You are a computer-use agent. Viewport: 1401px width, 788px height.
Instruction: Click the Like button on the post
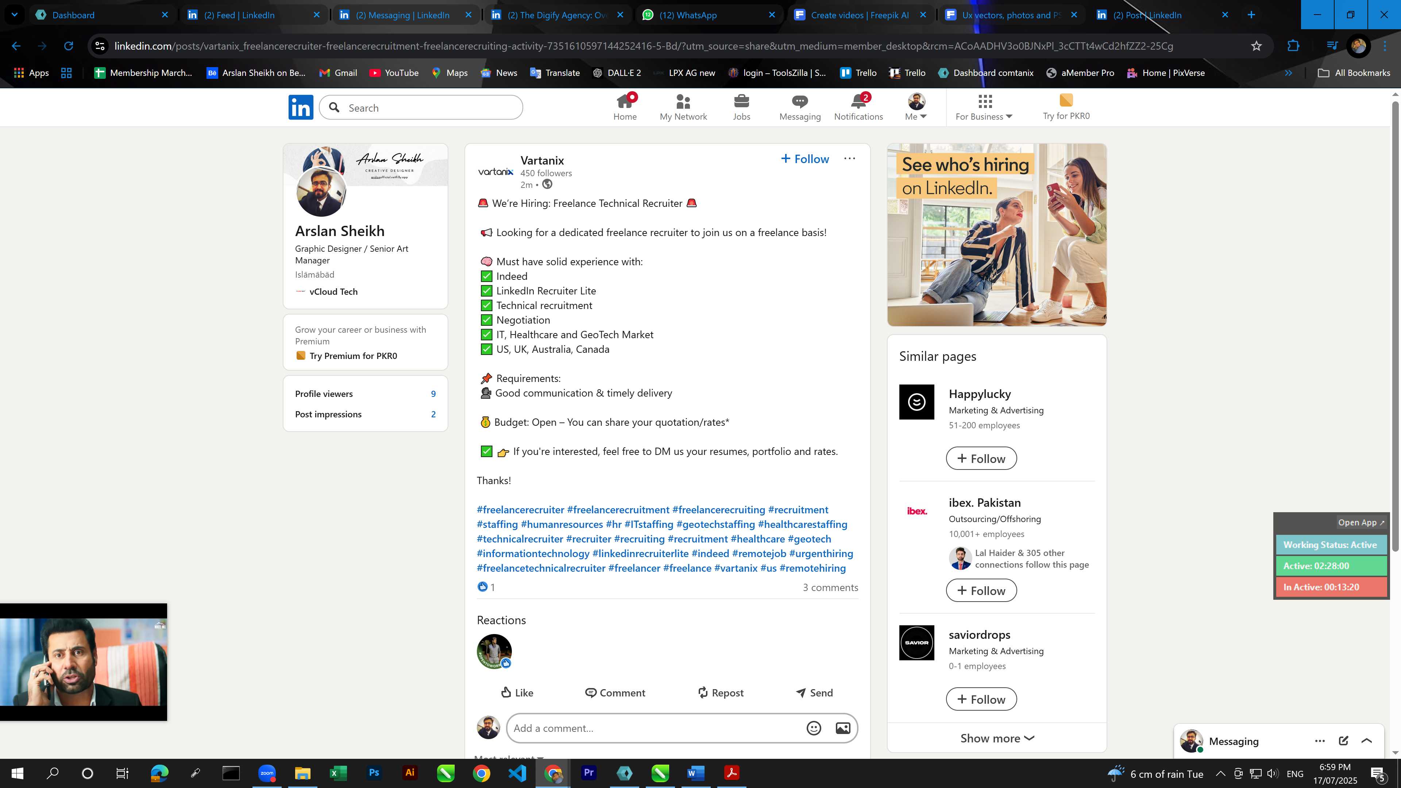517,692
